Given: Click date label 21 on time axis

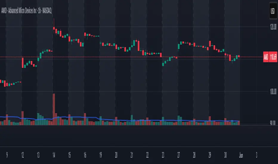Looking at the screenshot, I should point(132,155).
